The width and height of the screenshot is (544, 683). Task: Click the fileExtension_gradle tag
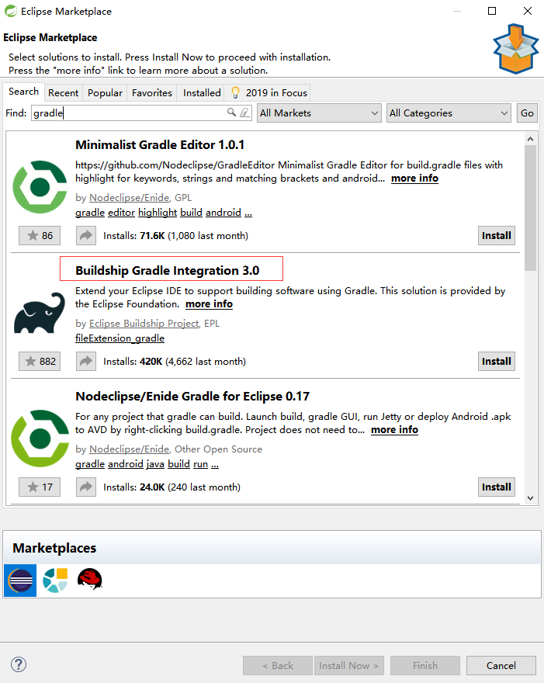(x=120, y=338)
